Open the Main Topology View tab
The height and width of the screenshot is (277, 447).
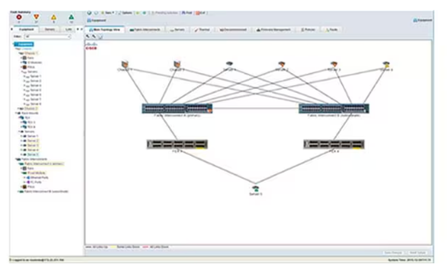point(105,29)
